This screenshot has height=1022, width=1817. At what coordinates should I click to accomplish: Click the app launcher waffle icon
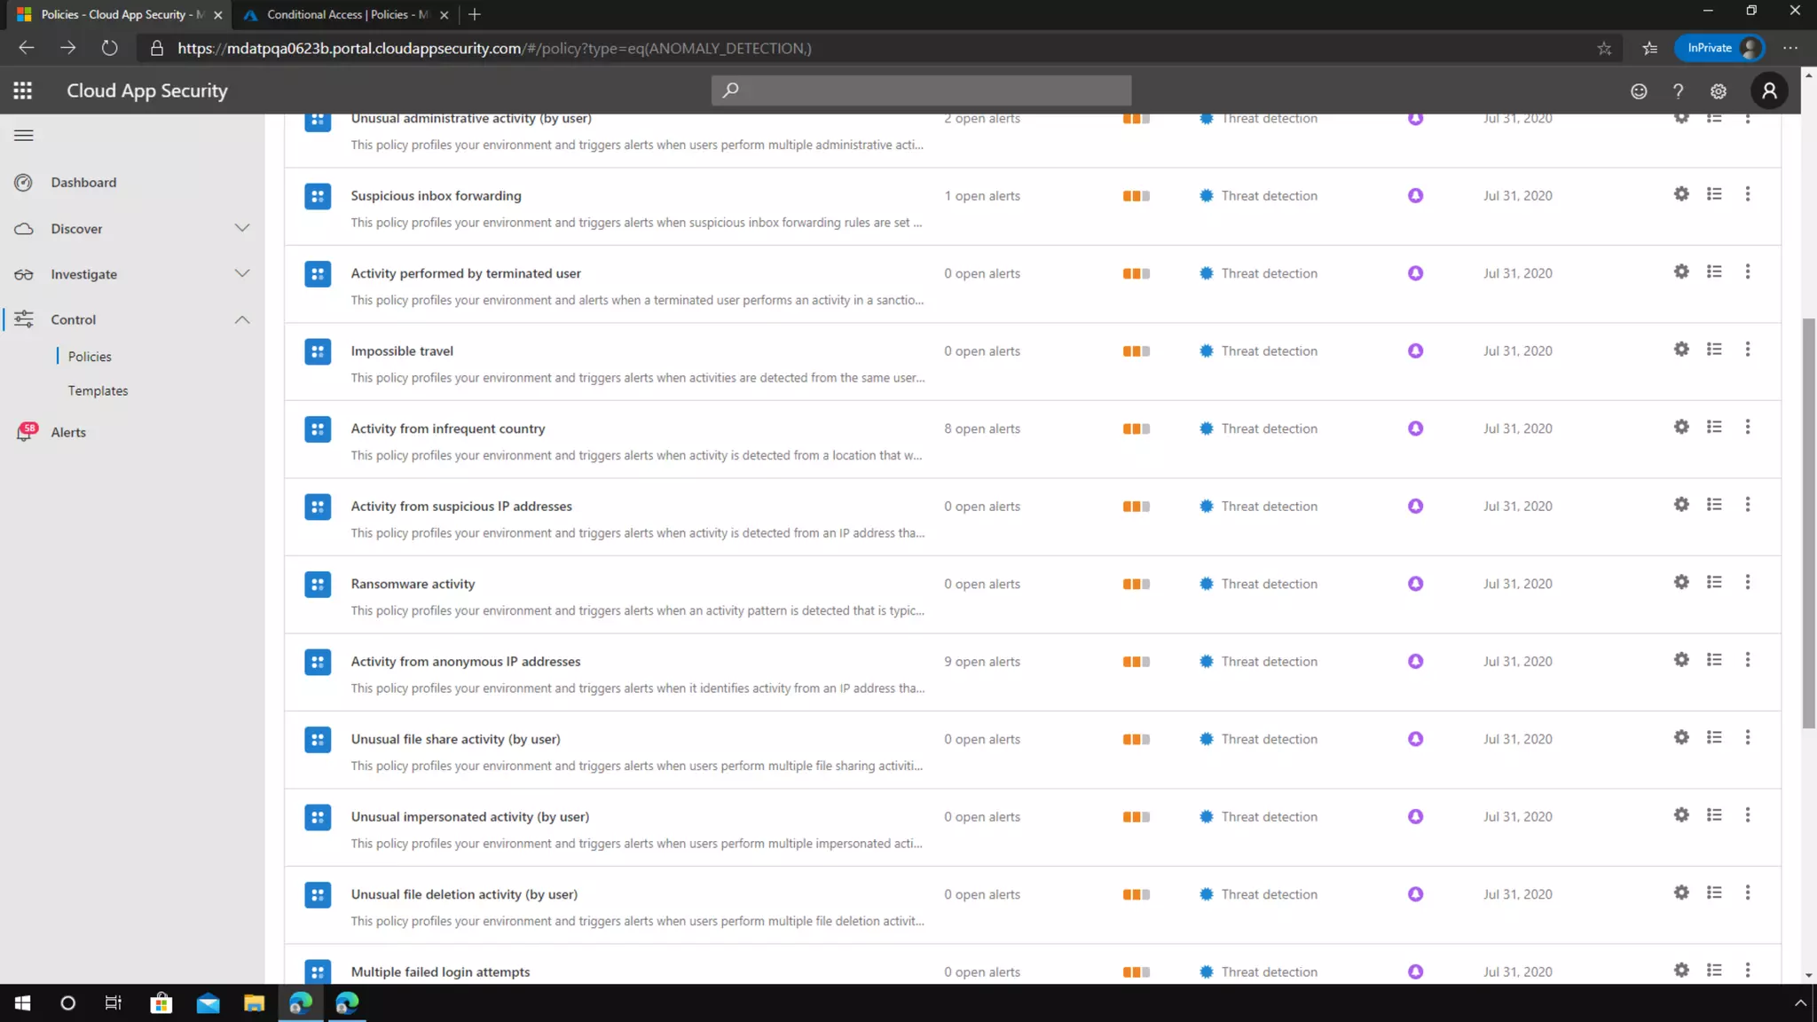pyautogui.click(x=23, y=90)
